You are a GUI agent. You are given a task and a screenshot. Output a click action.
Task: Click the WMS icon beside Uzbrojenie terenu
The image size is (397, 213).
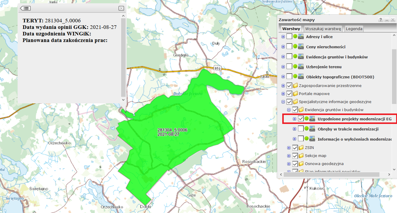coord(301,67)
